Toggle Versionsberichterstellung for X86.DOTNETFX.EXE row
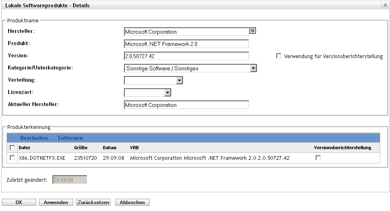 [318, 158]
